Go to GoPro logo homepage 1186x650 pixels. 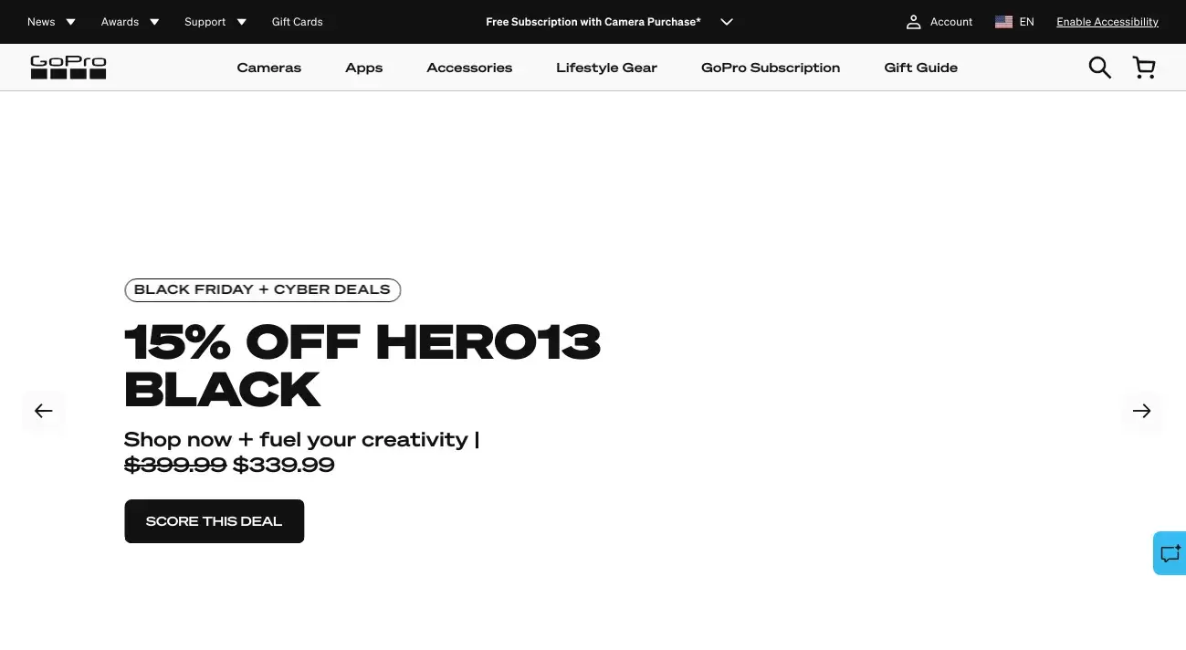point(68,68)
